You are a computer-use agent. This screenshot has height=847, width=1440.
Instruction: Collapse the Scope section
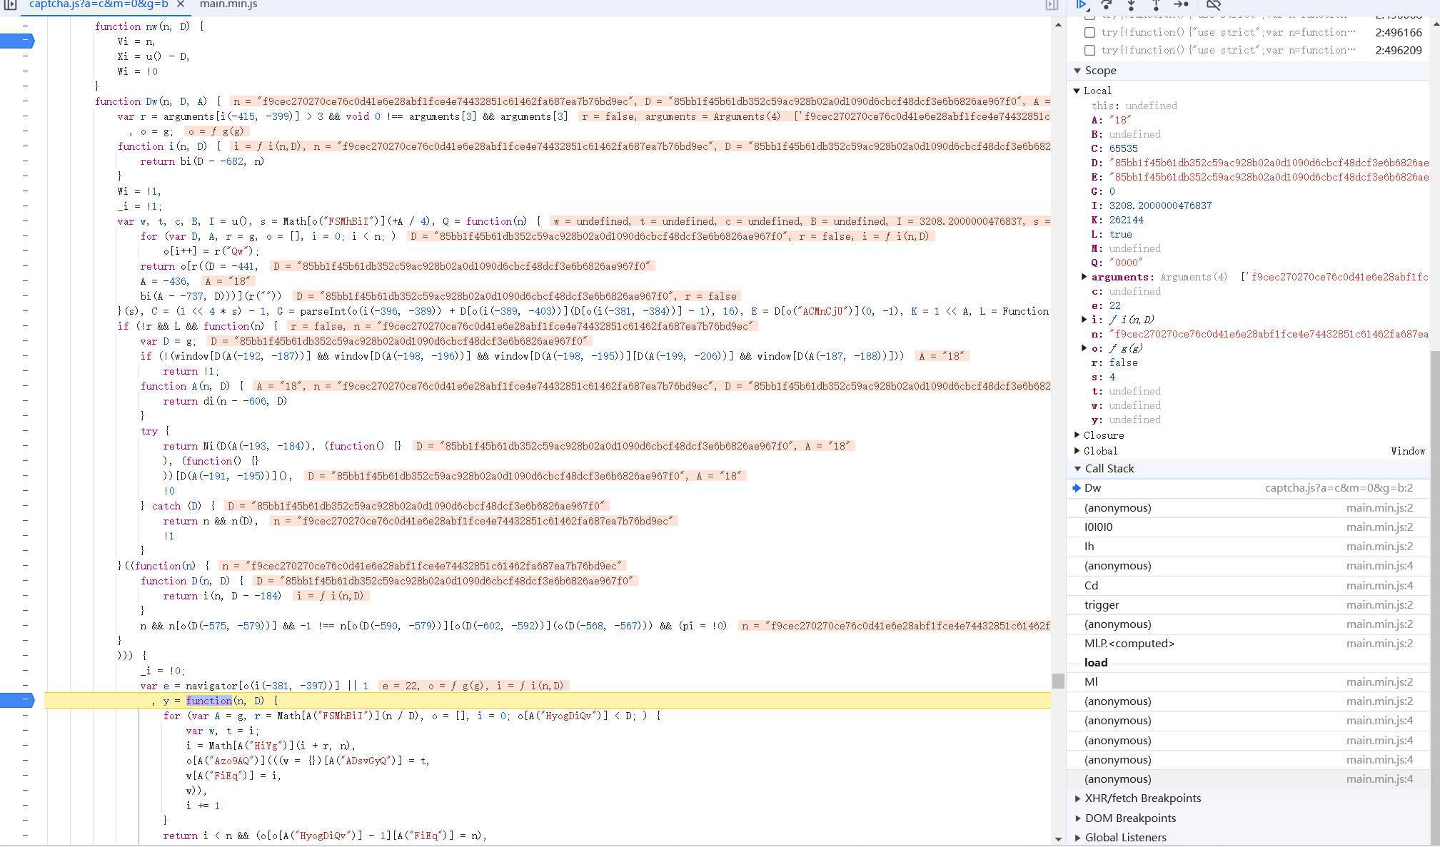pos(1077,71)
